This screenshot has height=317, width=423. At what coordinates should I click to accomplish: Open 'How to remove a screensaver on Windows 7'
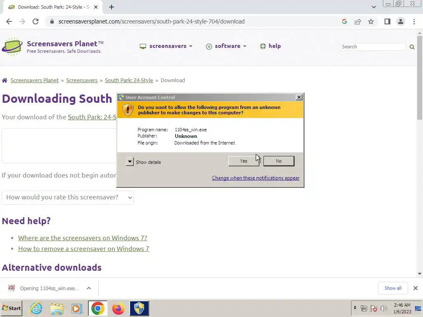point(83,249)
